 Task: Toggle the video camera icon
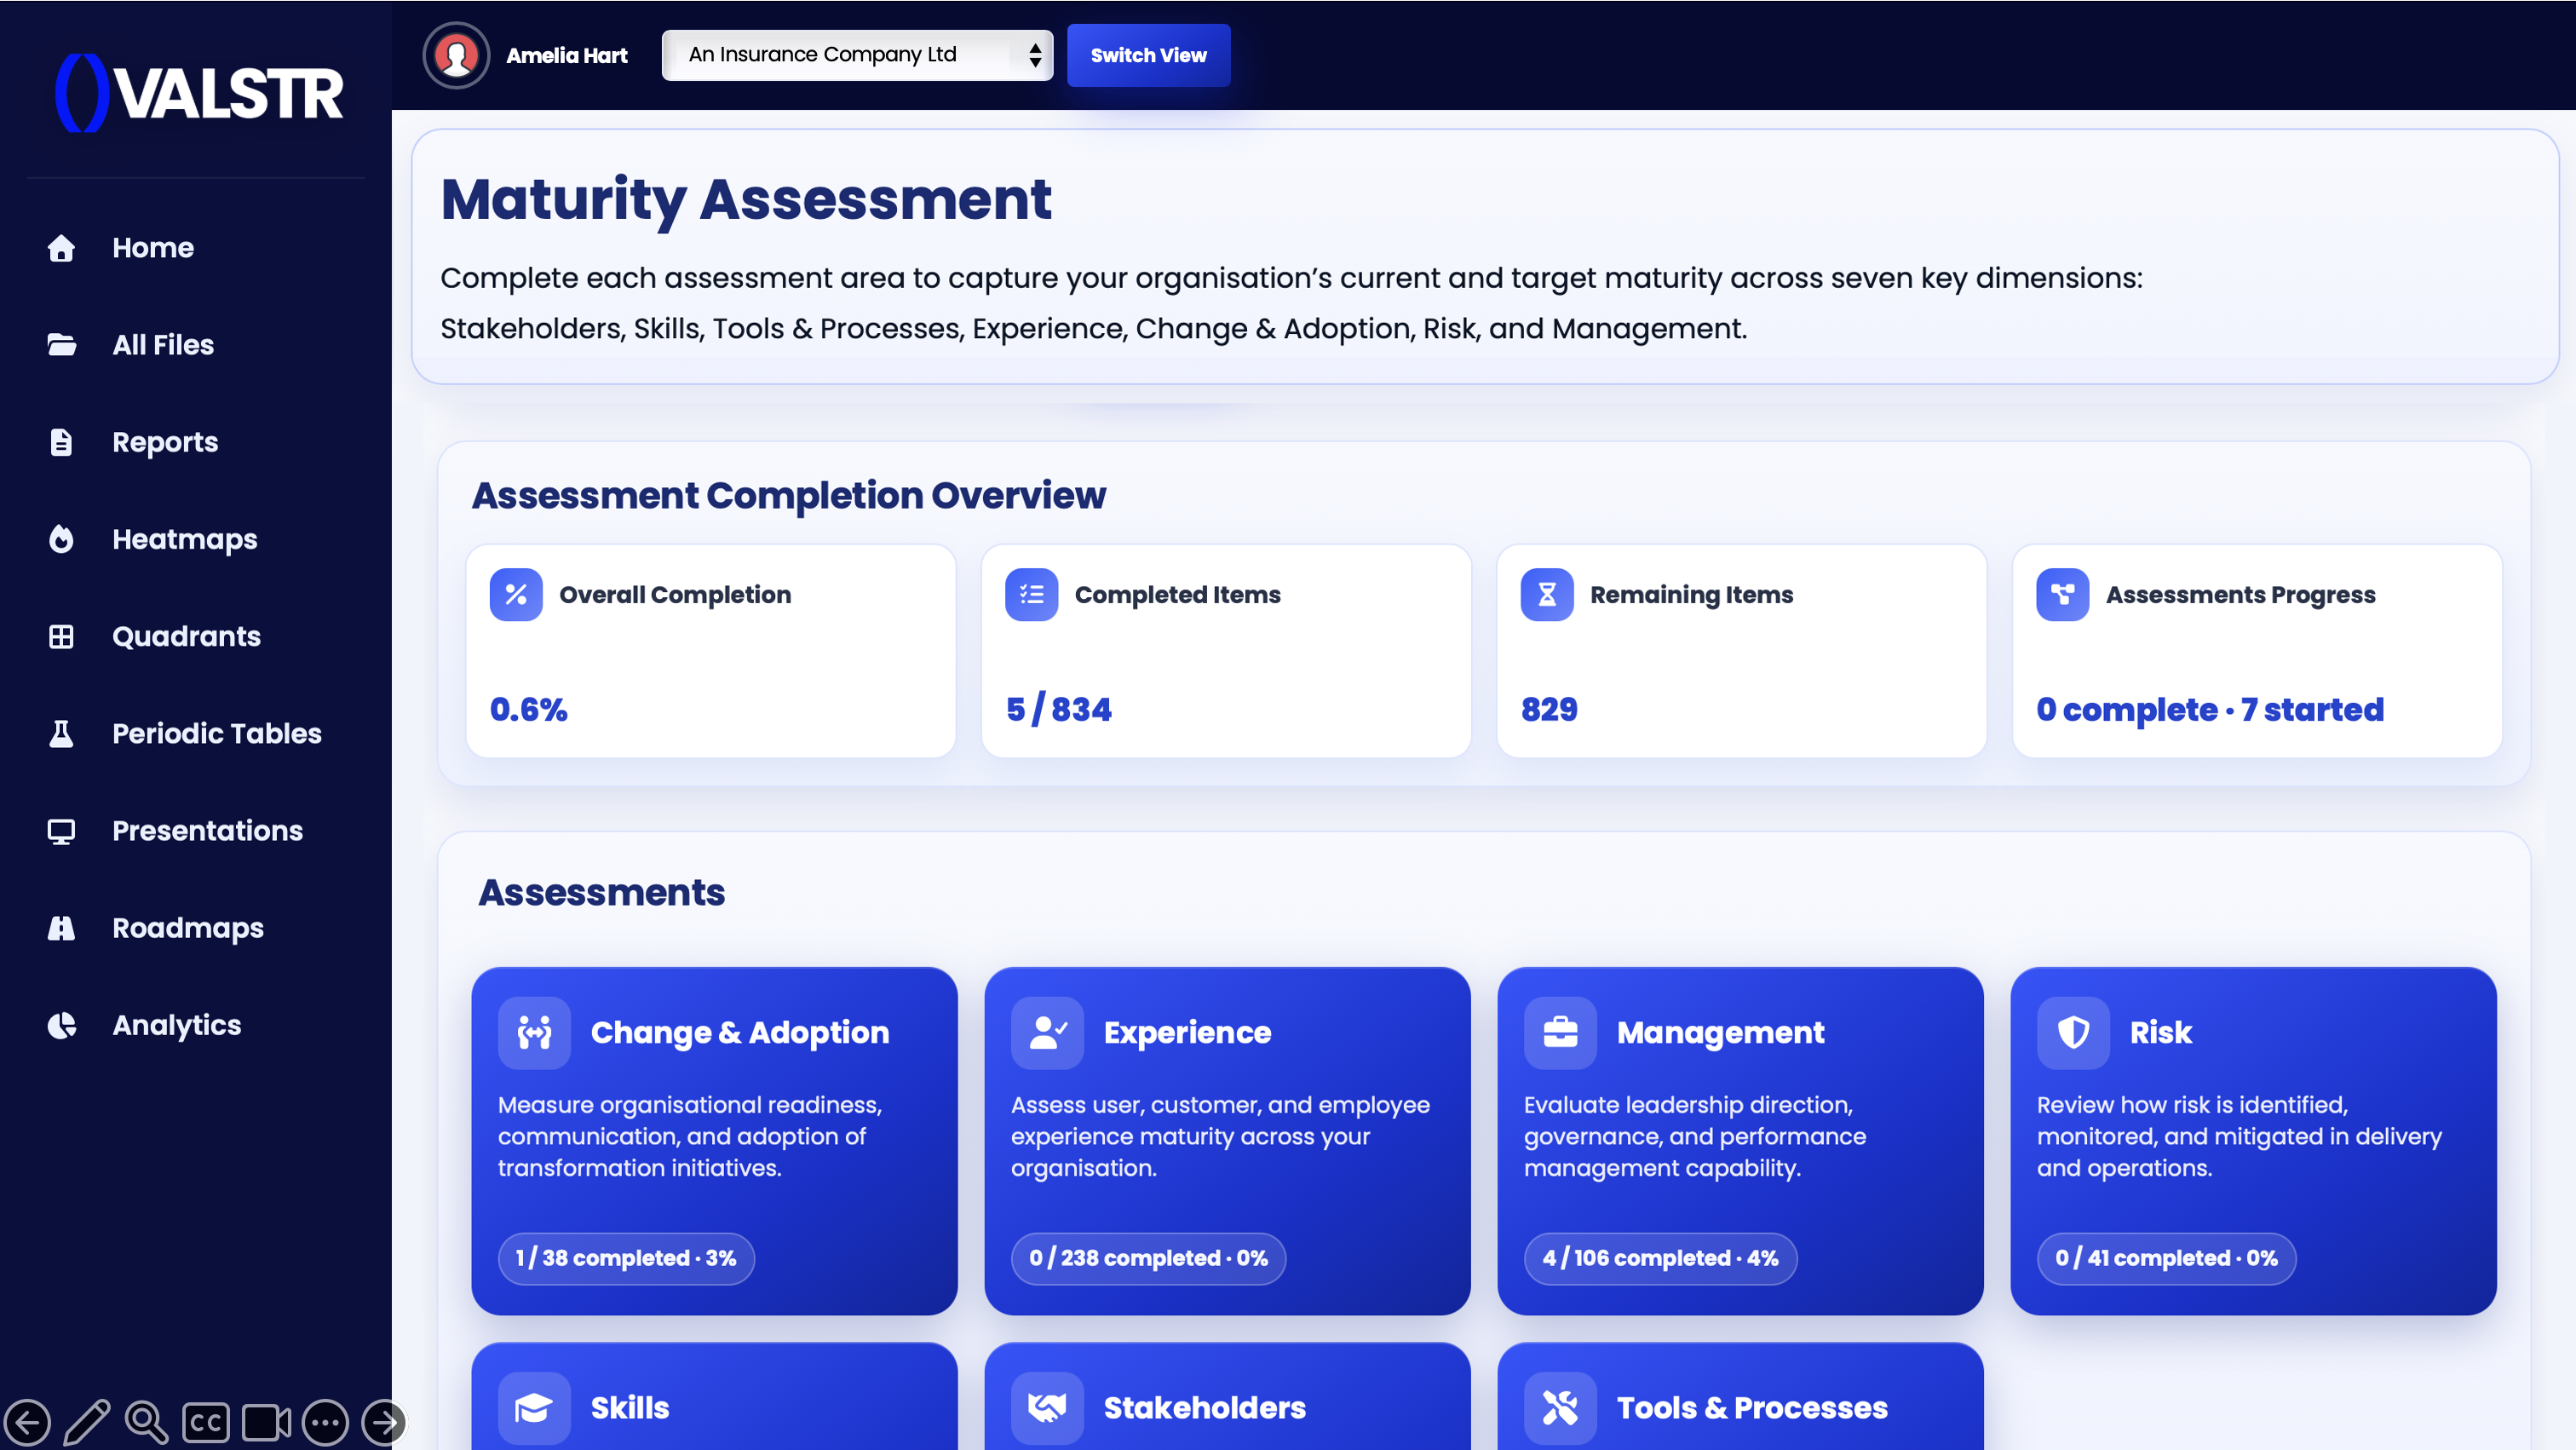[266, 1422]
